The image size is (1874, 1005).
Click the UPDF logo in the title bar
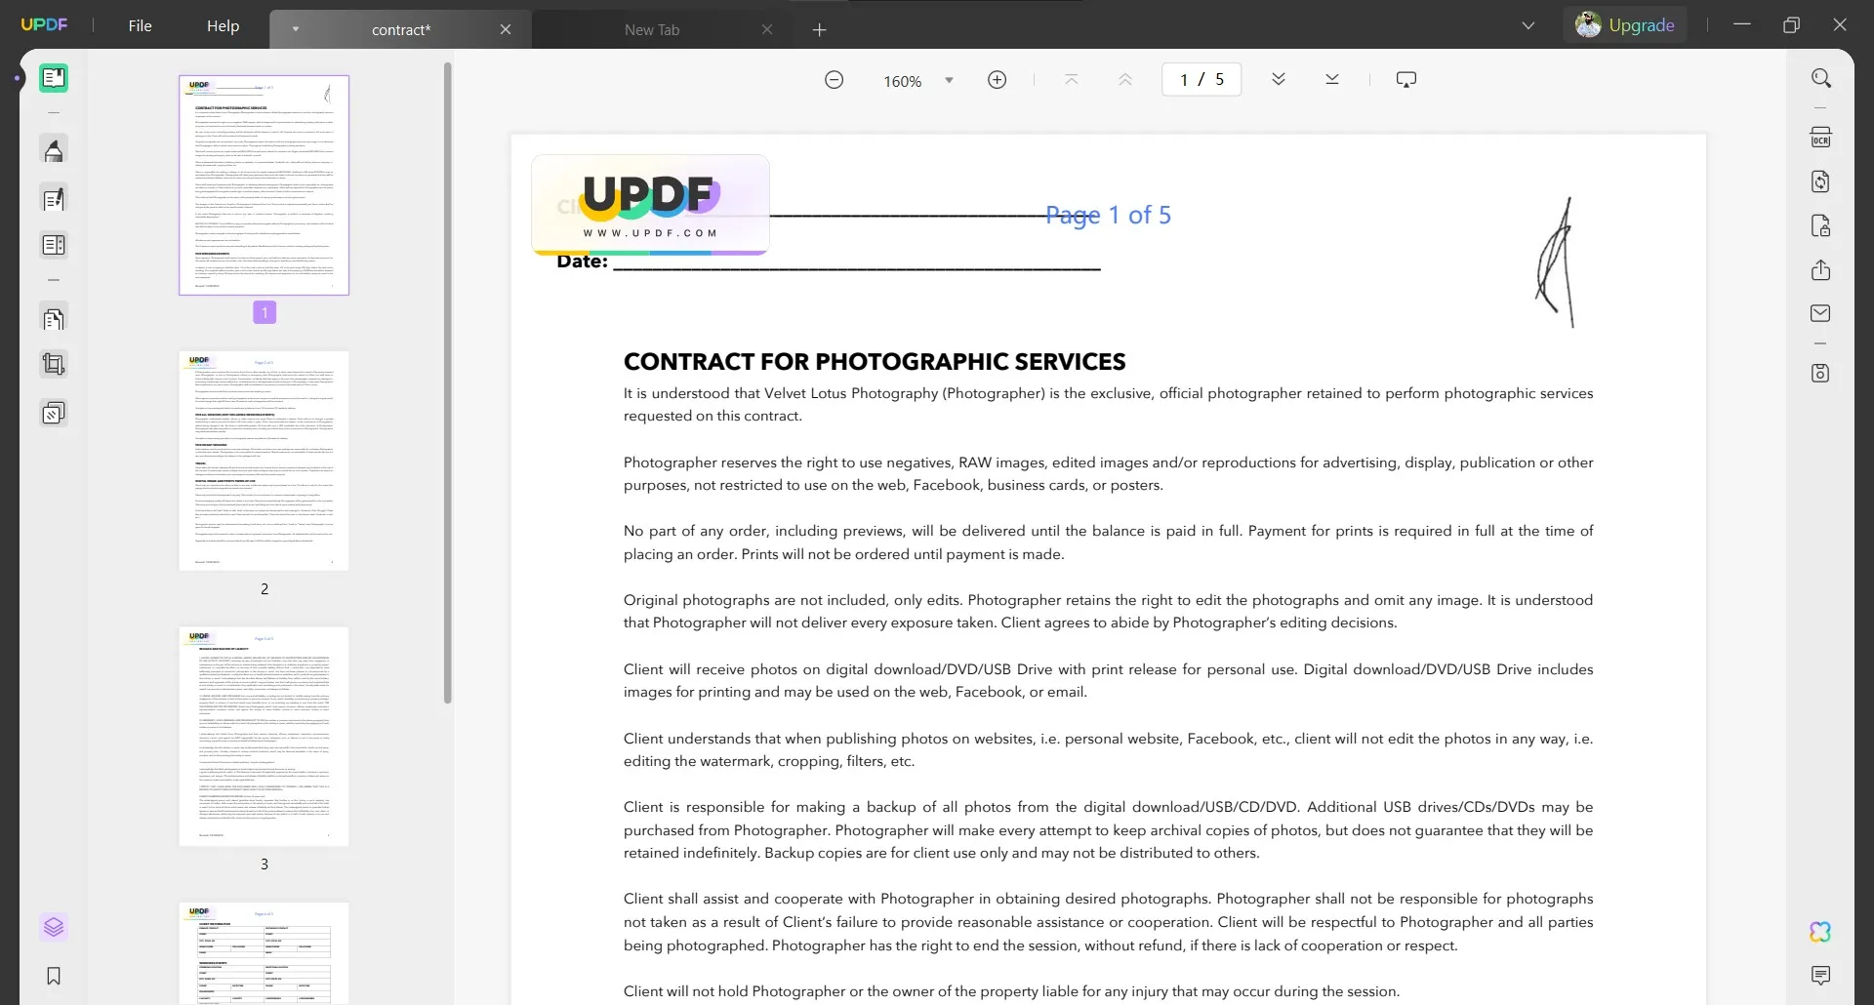pos(44,25)
